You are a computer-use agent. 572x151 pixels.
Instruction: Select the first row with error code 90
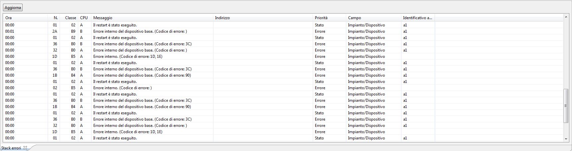point(283,75)
